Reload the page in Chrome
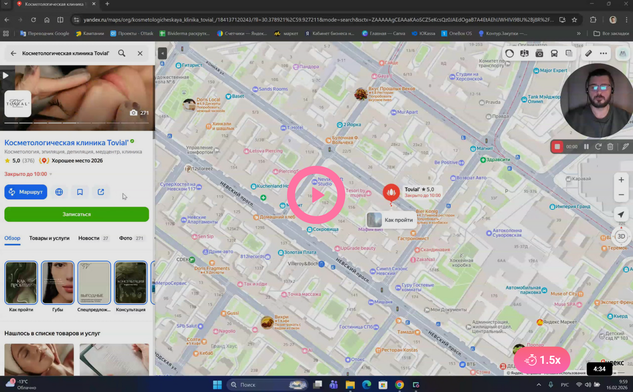The image size is (633, 392). click(34, 20)
